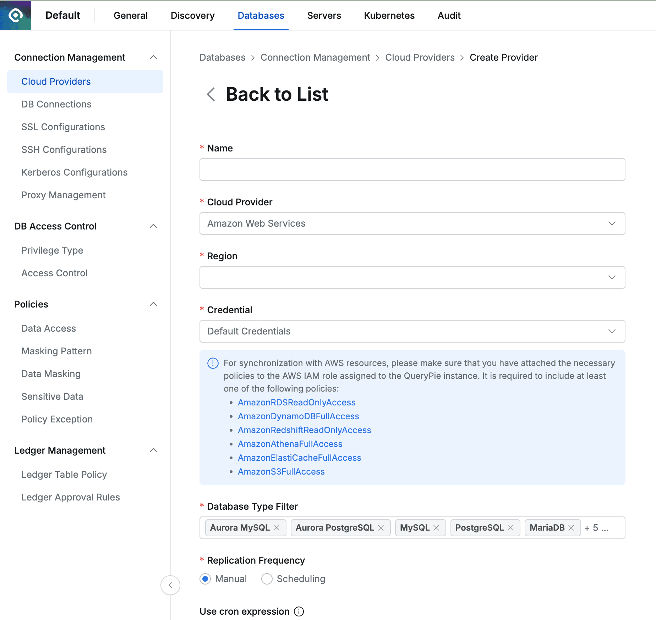
Task: Navigate to Cloud Providers via the breadcrumb
Action: pyautogui.click(x=420, y=57)
